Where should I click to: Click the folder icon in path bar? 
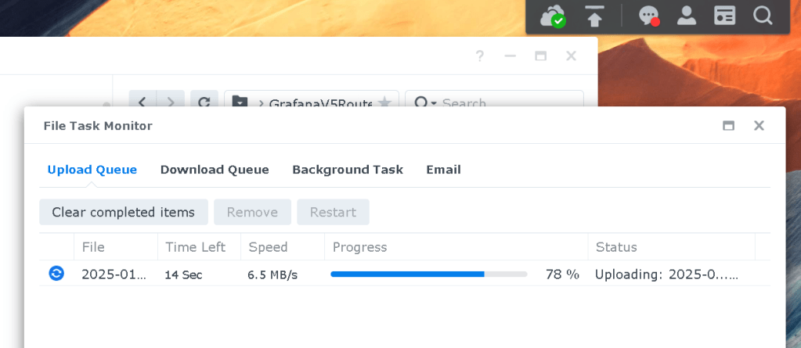239,102
